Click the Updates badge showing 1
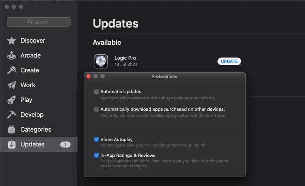 tap(65, 144)
